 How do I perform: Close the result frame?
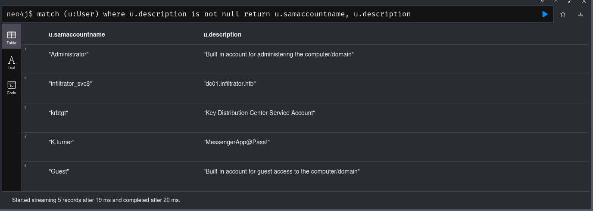click(x=584, y=1)
